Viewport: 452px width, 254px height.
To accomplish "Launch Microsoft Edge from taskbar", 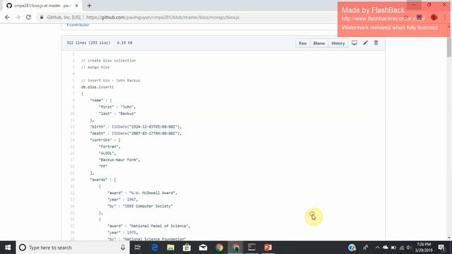I will coord(155,248).
